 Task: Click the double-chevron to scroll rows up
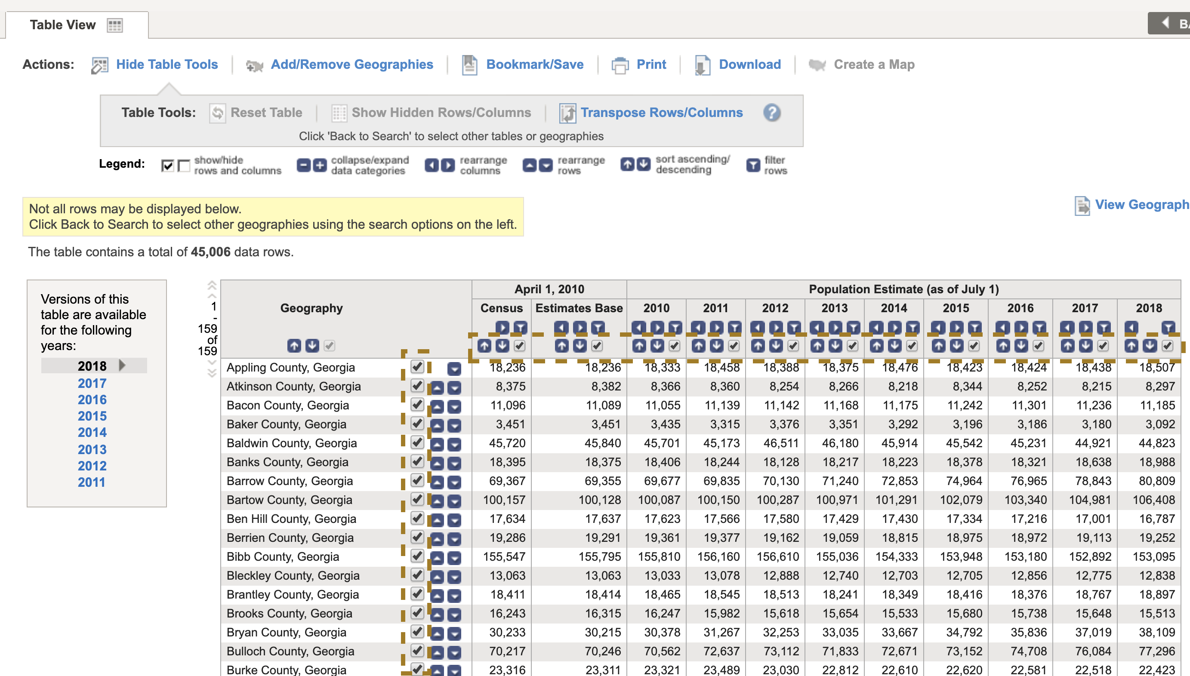click(x=213, y=284)
